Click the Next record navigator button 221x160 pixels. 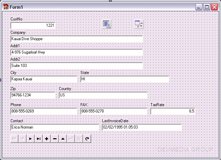(31, 139)
